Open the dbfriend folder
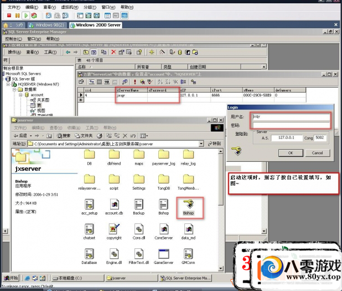This screenshot has width=342, height=291. coord(114,157)
